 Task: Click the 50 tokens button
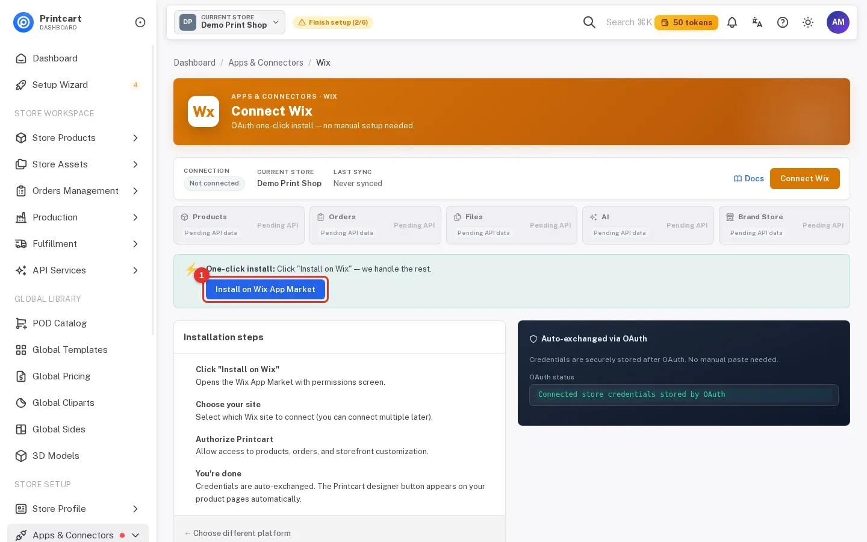[686, 22]
